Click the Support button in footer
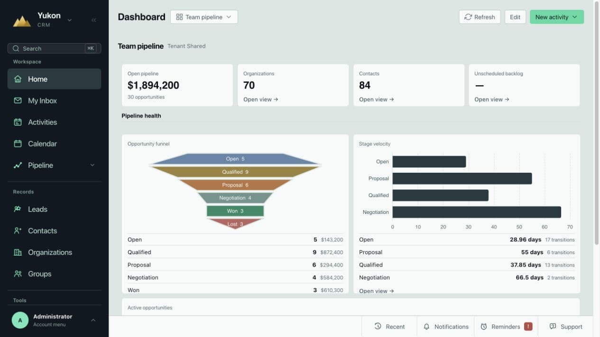Screen dimensions: 600x337 pos(566,326)
